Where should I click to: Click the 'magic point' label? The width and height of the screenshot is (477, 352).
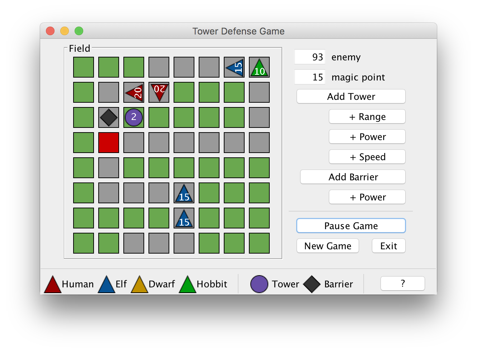coord(358,77)
